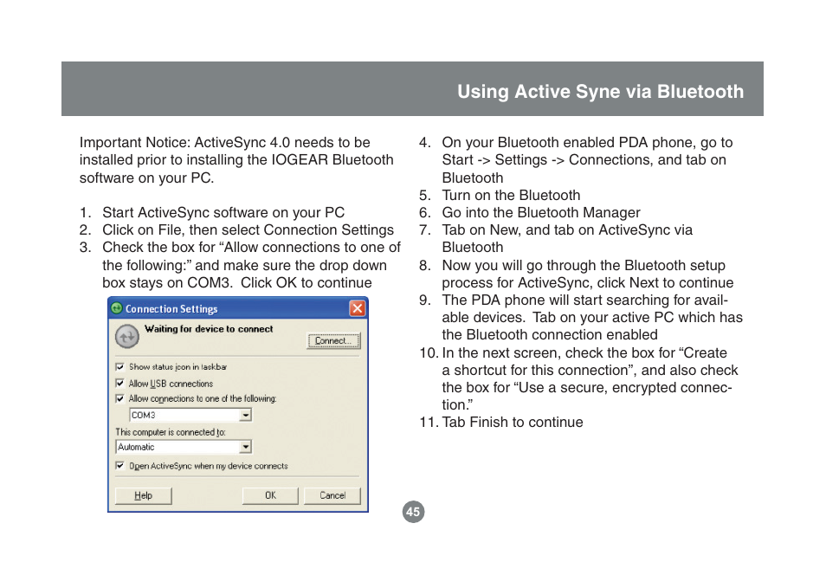Open the COM3 port dropdown
The height and width of the screenshot is (575, 826).
(248, 415)
